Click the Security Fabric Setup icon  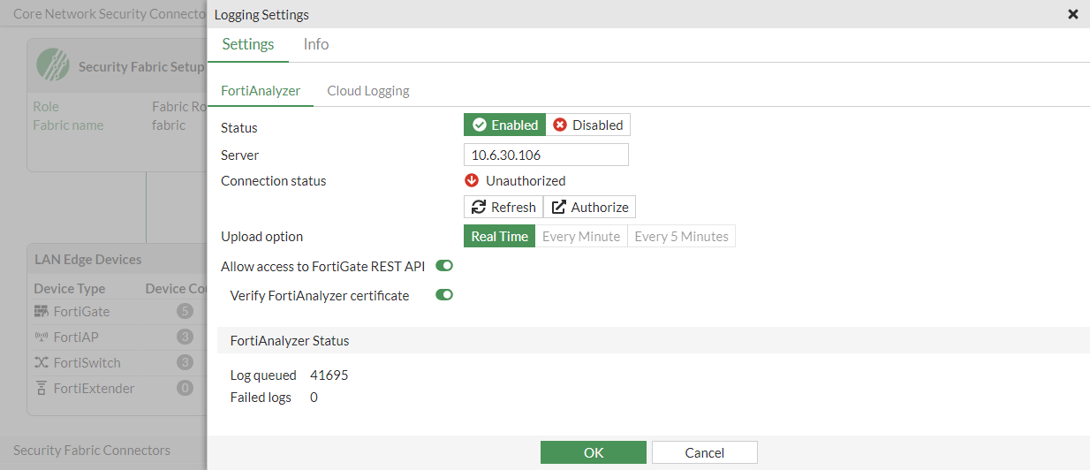click(53, 64)
